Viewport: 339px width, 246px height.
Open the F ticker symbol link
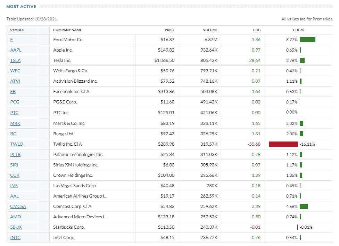click(11, 40)
